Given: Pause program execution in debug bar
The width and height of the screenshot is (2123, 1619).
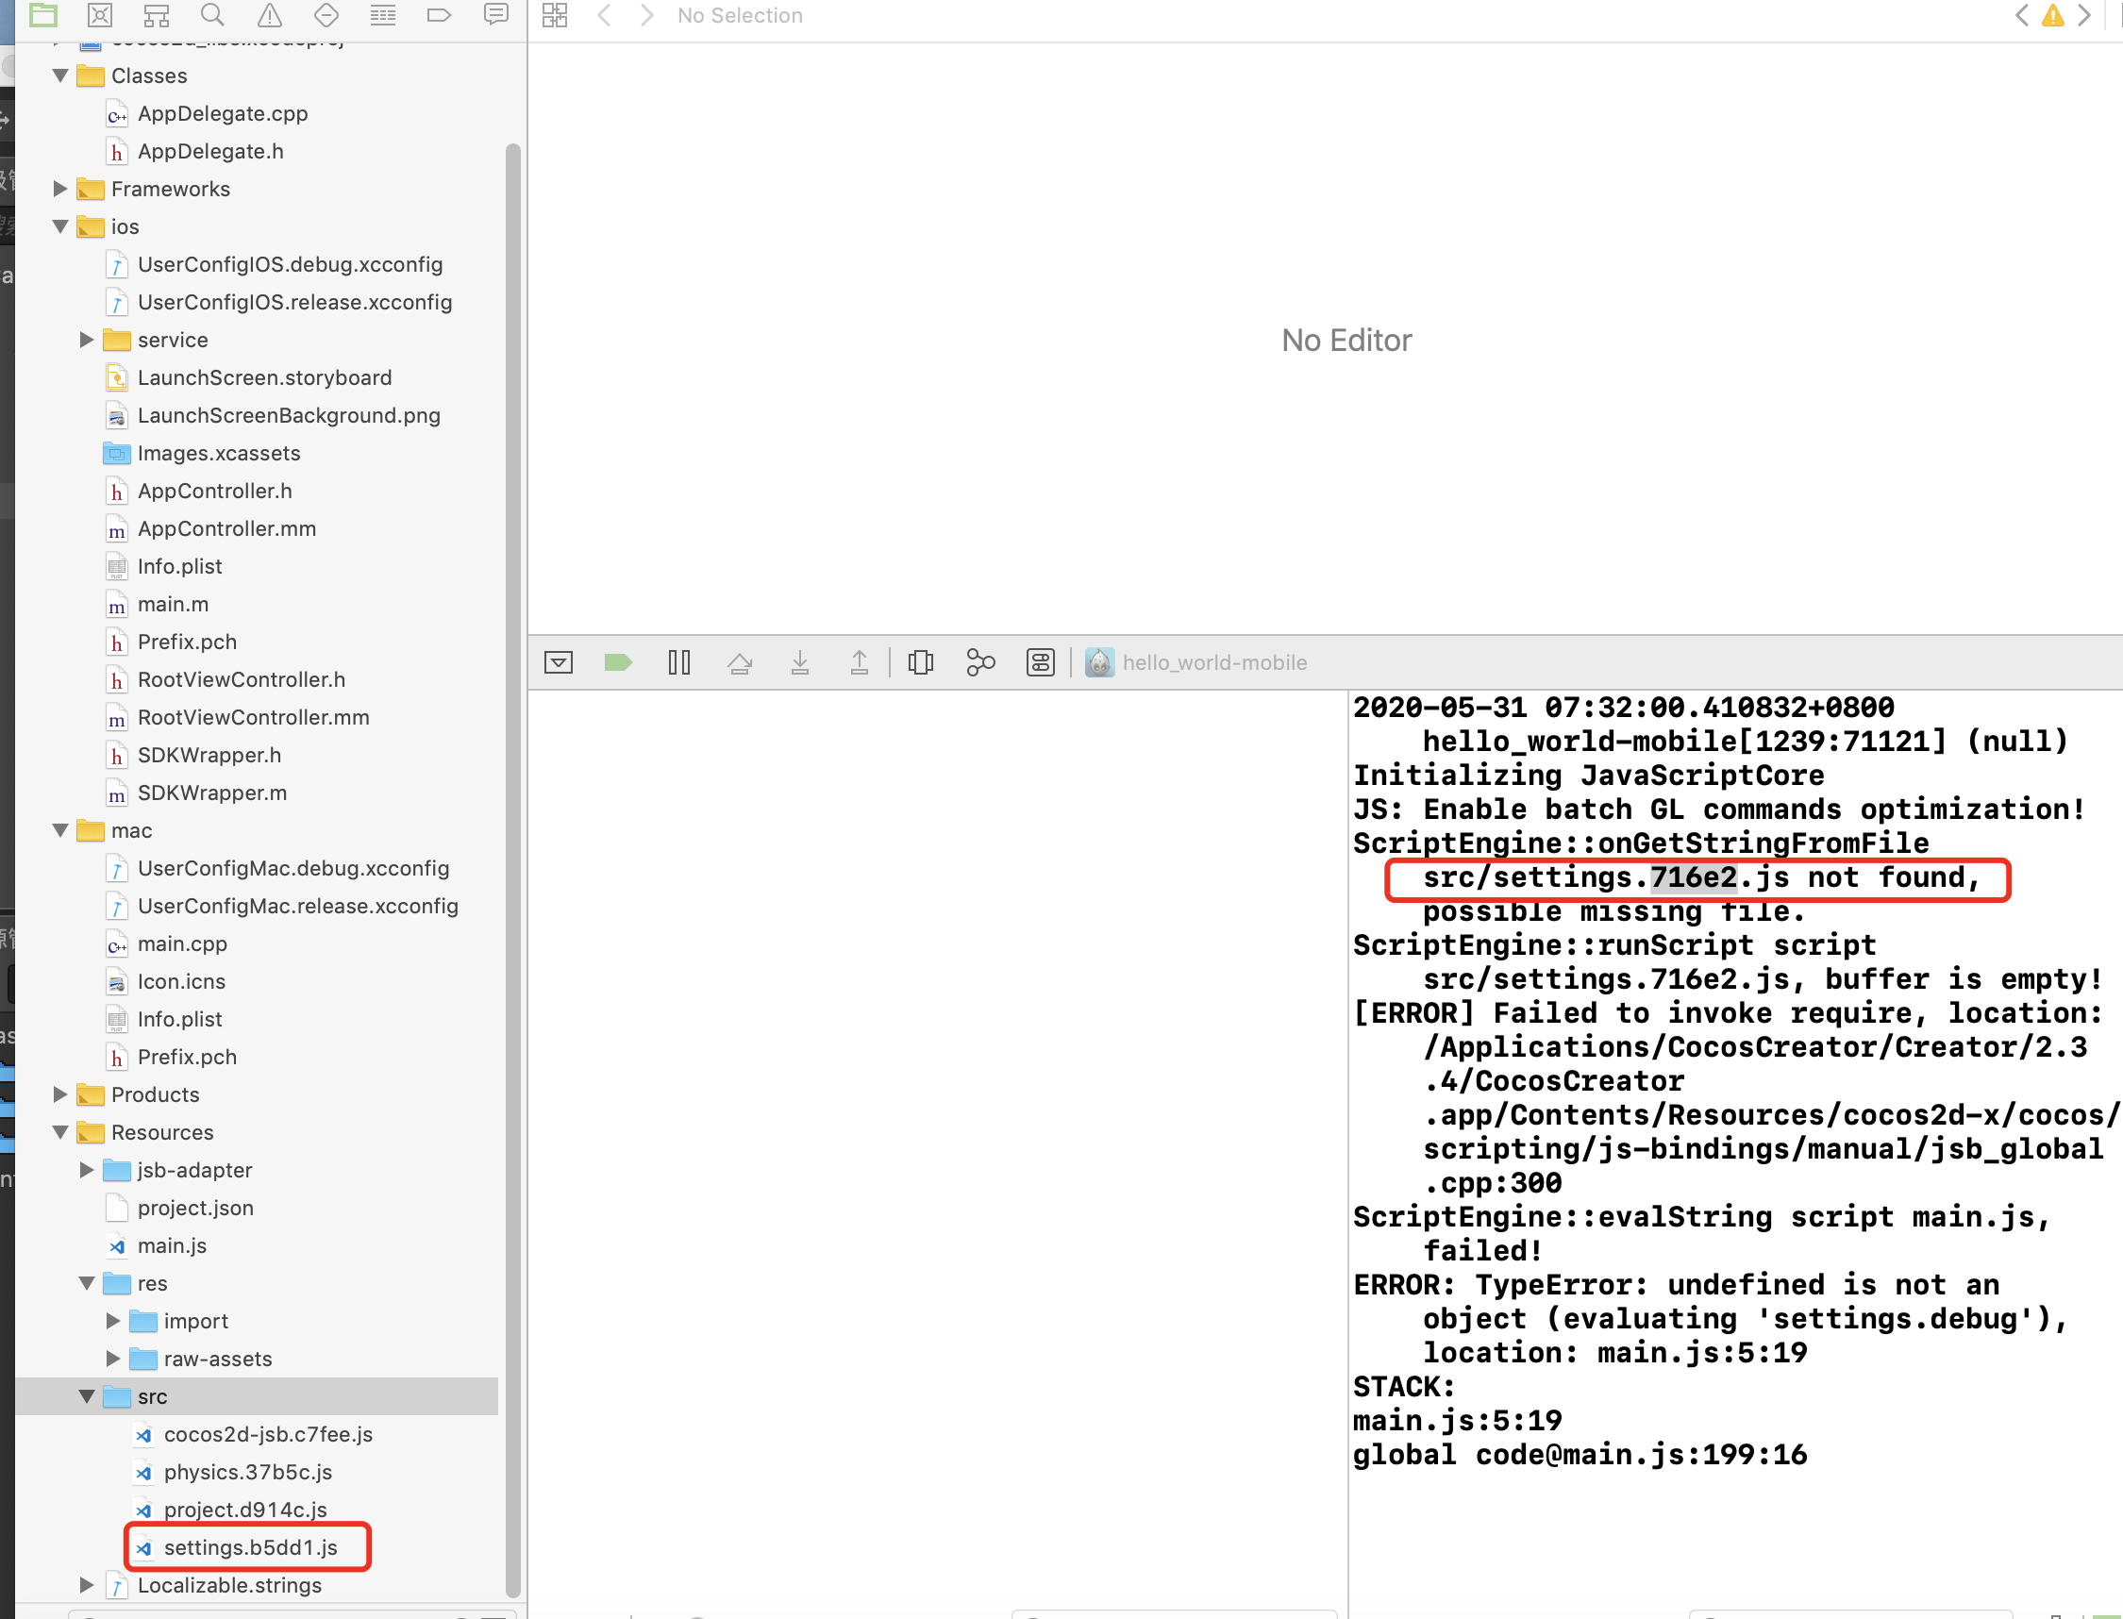Looking at the screenshot, I should click(678, 662).
